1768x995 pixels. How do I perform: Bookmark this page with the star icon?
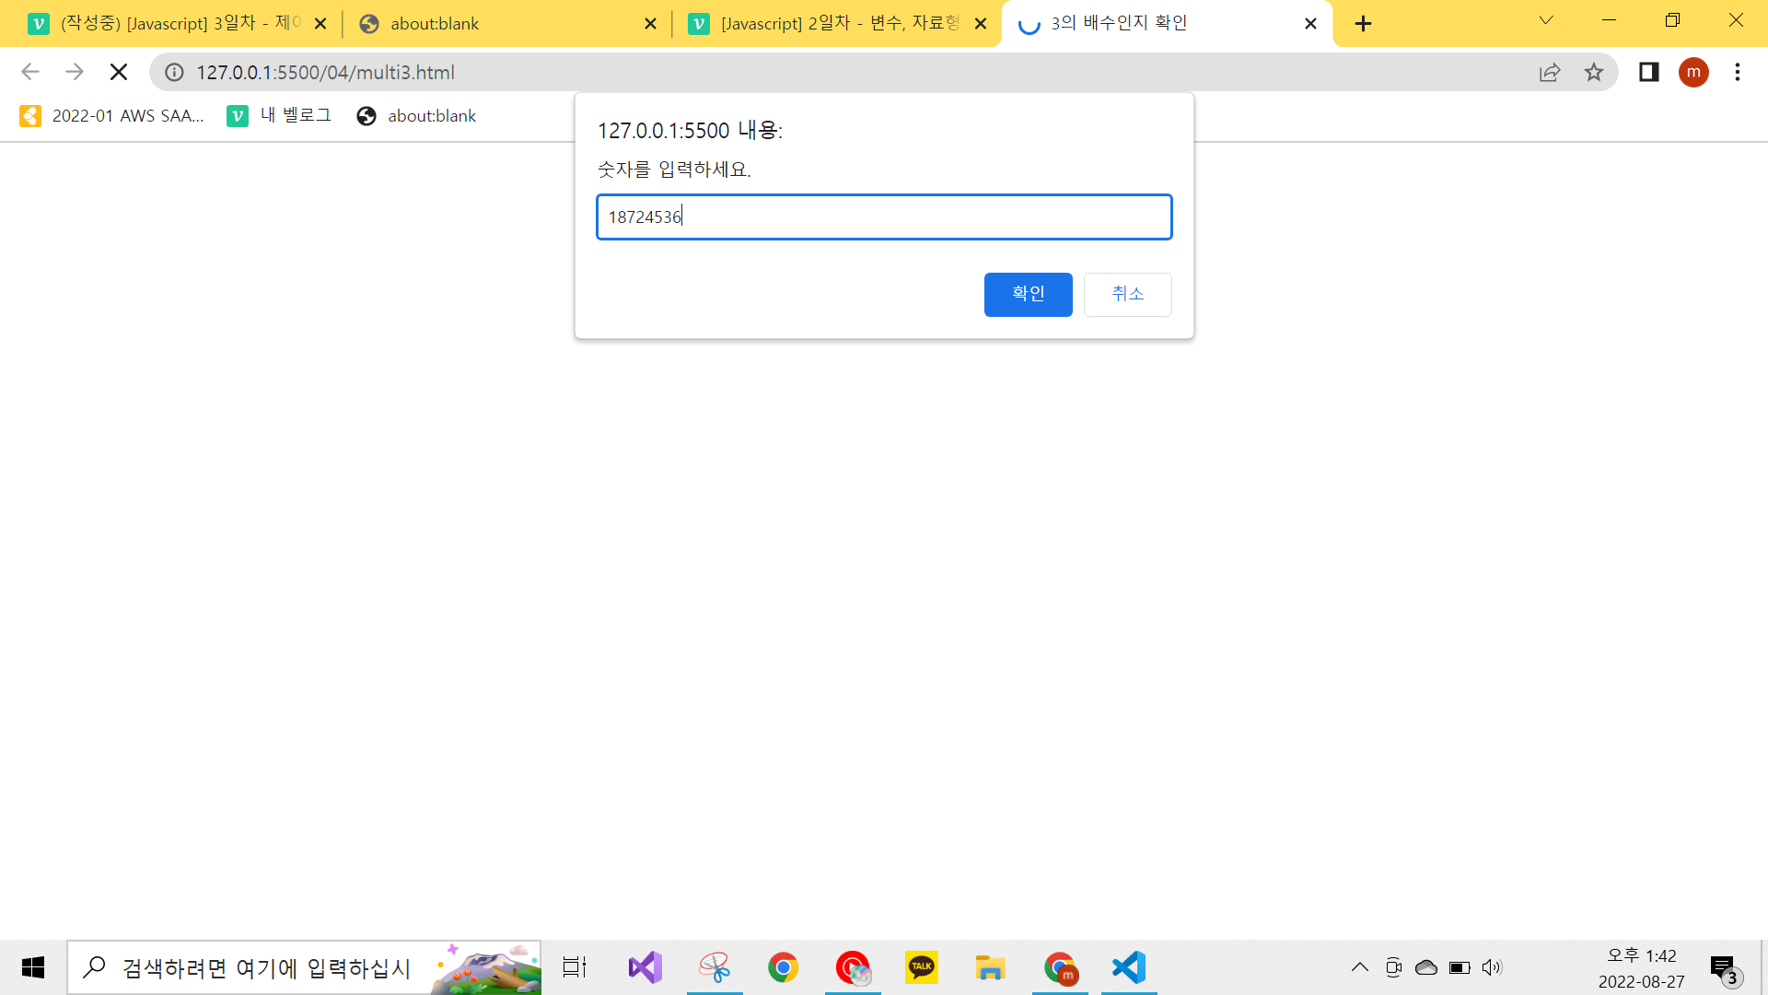coord(1594,72)
